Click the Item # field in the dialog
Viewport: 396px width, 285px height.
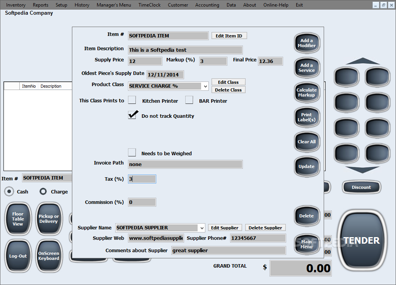point(168,36)
